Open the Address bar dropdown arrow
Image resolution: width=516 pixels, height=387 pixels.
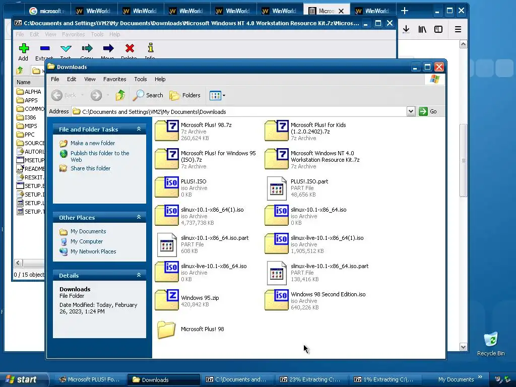click(x=411, y=111)
